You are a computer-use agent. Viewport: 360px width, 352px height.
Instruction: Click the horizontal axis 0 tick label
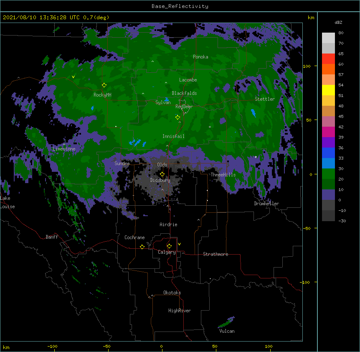click(161, 346)
